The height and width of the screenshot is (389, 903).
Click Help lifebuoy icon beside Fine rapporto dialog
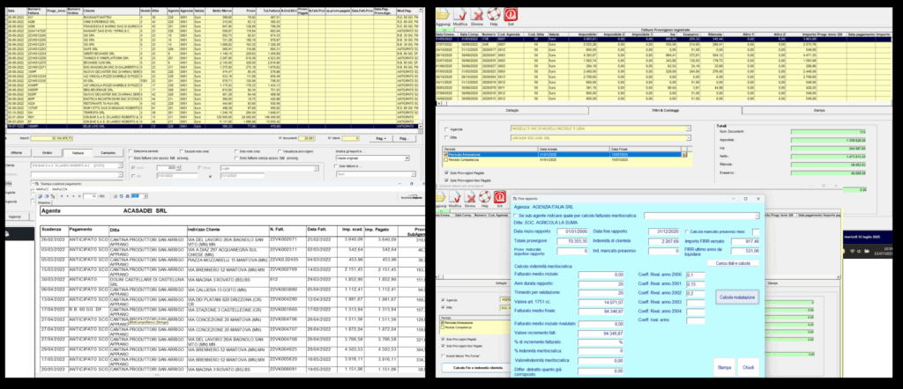pos(484,198)
